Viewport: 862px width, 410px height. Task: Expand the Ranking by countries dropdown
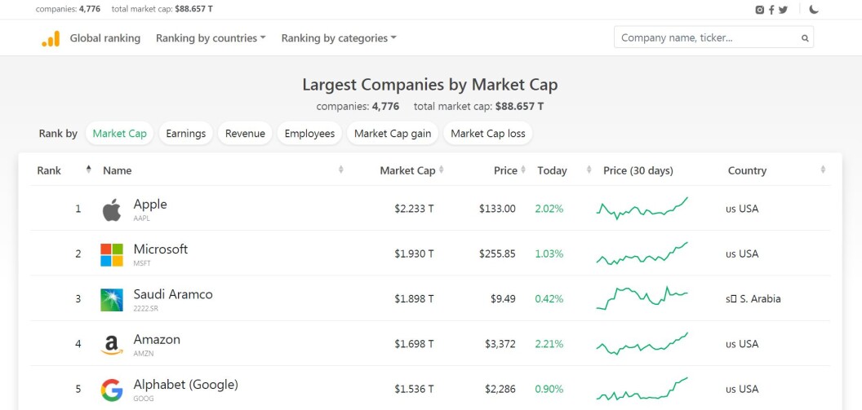(211, 37)
